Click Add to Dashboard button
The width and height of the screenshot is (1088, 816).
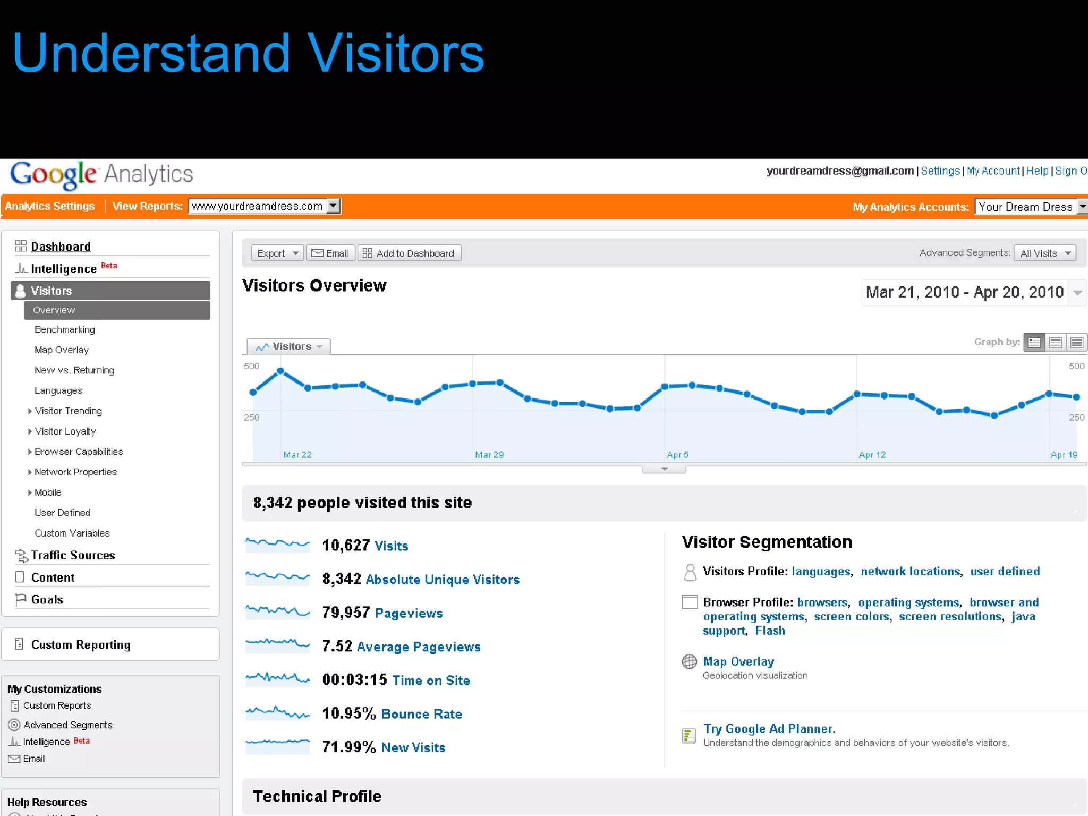tap(409, 253)
